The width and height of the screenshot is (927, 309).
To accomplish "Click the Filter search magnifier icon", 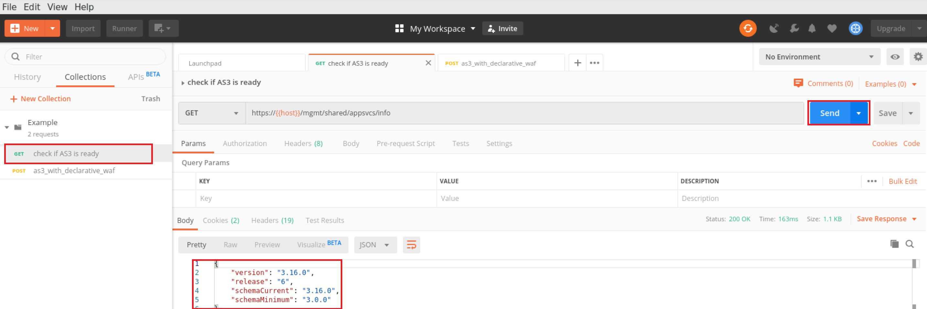I will click(x=16, y=57).
